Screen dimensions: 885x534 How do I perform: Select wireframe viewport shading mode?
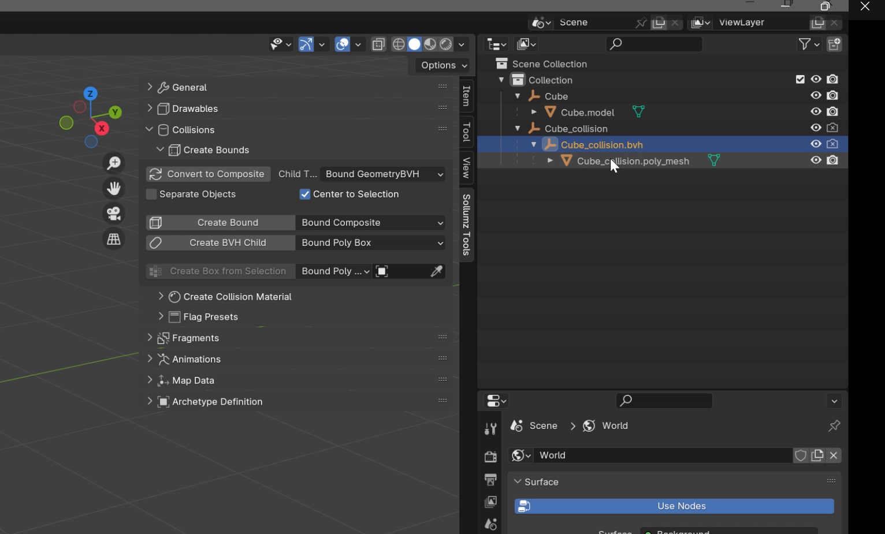click(399, 44)
